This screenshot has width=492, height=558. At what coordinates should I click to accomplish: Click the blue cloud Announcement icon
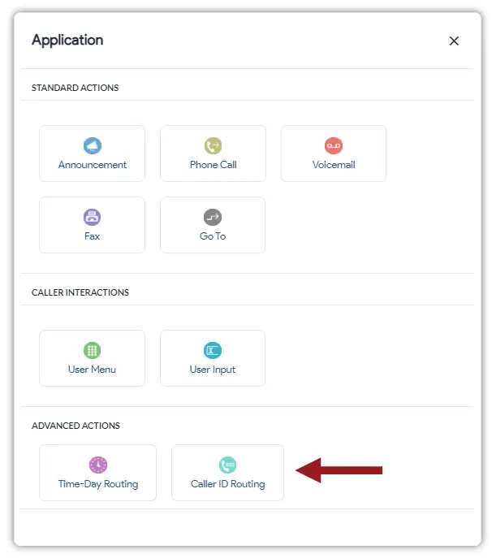93,146
